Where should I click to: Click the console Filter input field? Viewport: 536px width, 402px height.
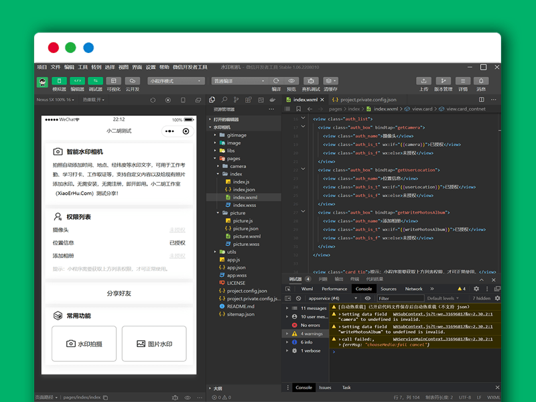(x=401, y=298)
